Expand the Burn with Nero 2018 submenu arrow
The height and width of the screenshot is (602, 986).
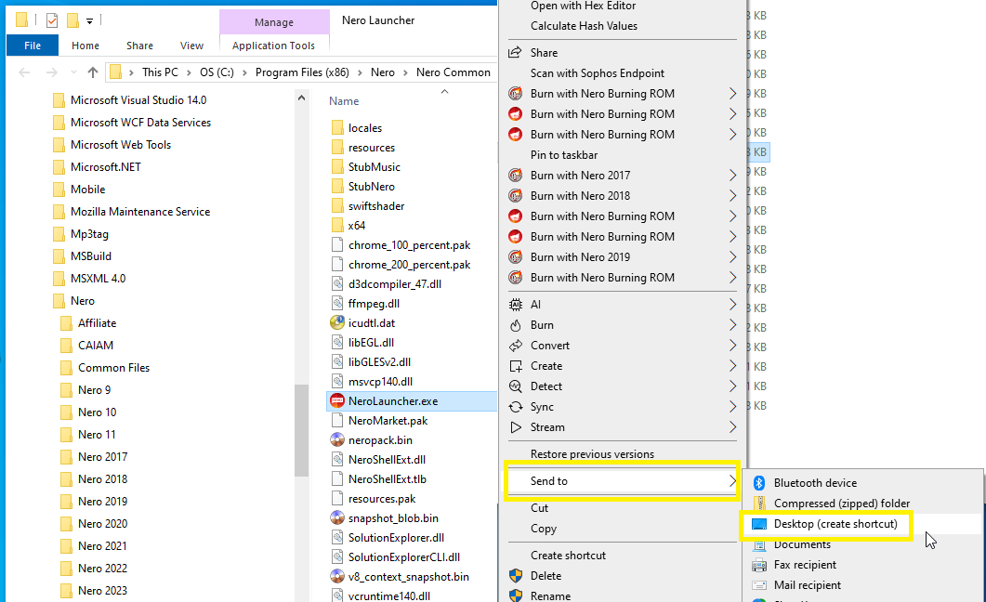(732, 196)
